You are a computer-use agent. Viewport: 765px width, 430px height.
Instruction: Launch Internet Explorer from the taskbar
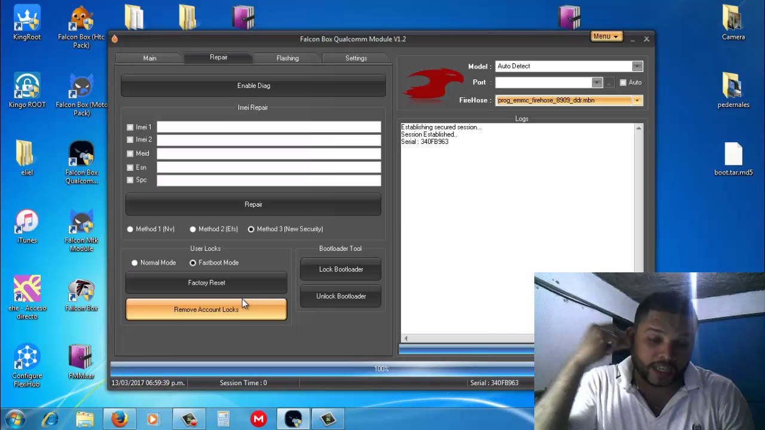[x=50, y=419]
